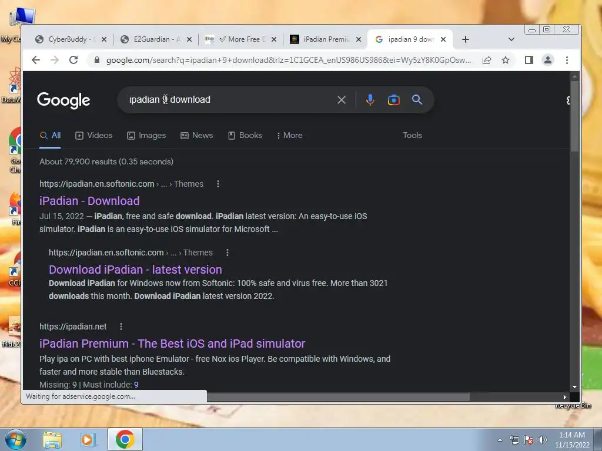
Task: Reload the current page
Action: [x=73, y=60]
